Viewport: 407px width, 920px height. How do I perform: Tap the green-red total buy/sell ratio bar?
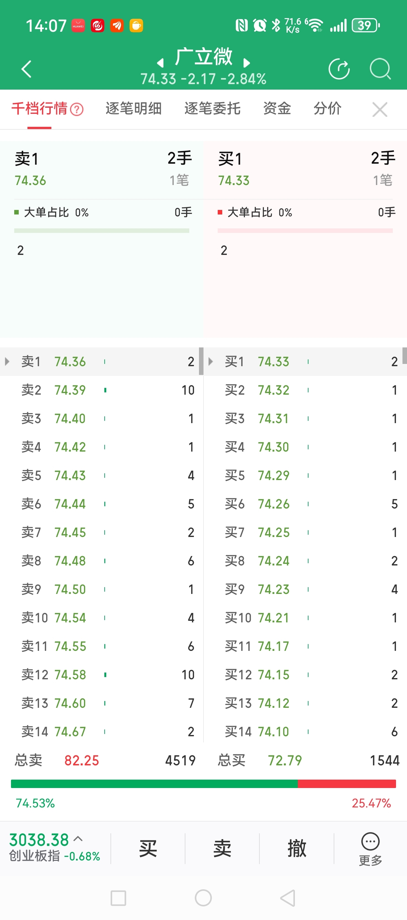(x=203, y=783)
